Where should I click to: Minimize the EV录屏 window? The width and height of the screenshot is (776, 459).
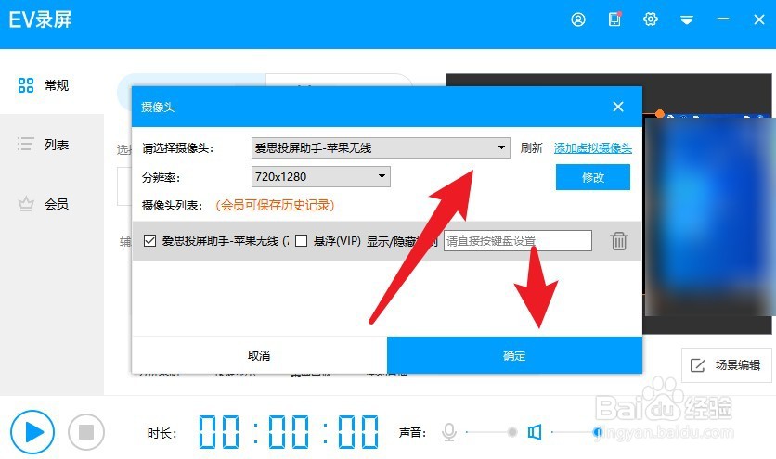click(722, 19)
